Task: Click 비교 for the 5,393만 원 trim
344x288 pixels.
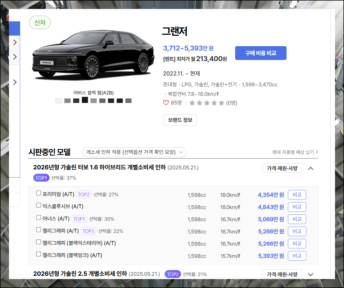Action: point(297,256)
